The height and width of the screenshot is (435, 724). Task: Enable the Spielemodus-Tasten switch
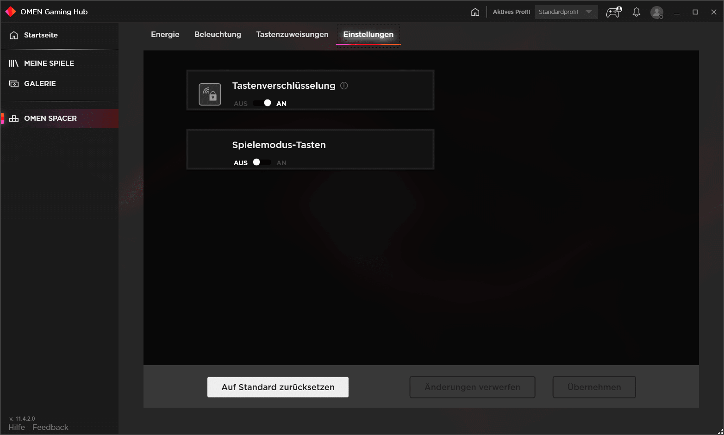coord(262,162)
